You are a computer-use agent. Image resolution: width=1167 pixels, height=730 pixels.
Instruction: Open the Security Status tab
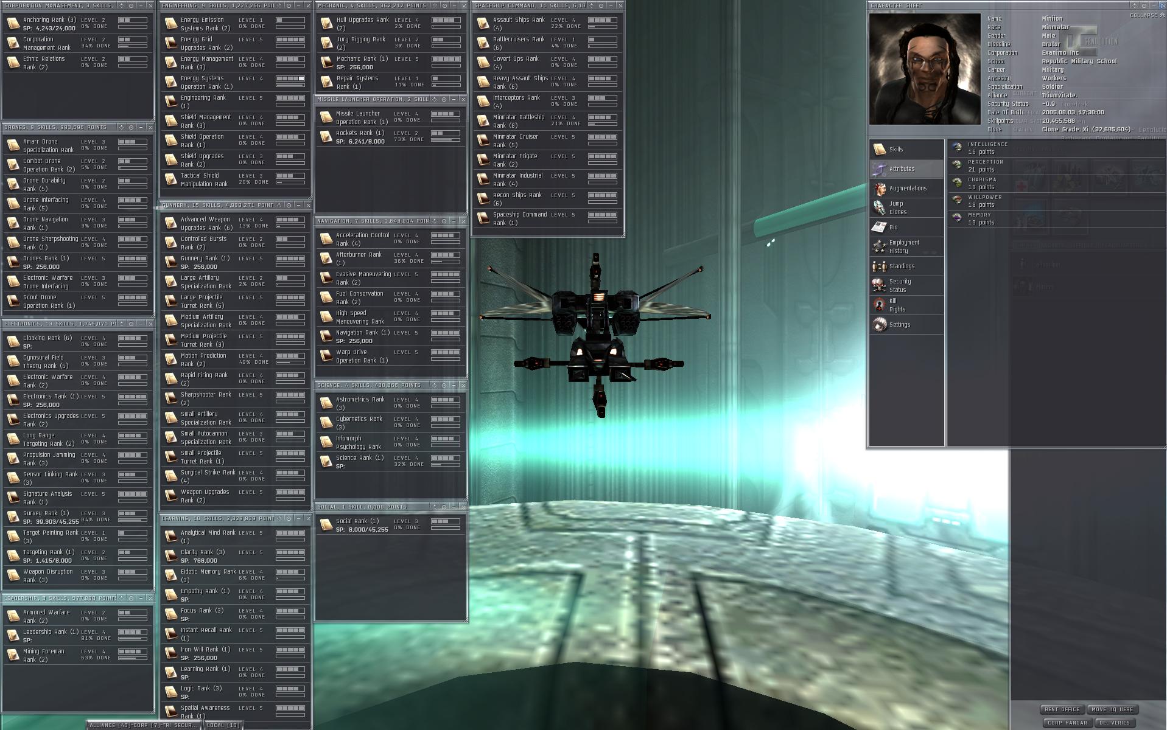pos(906,285)
